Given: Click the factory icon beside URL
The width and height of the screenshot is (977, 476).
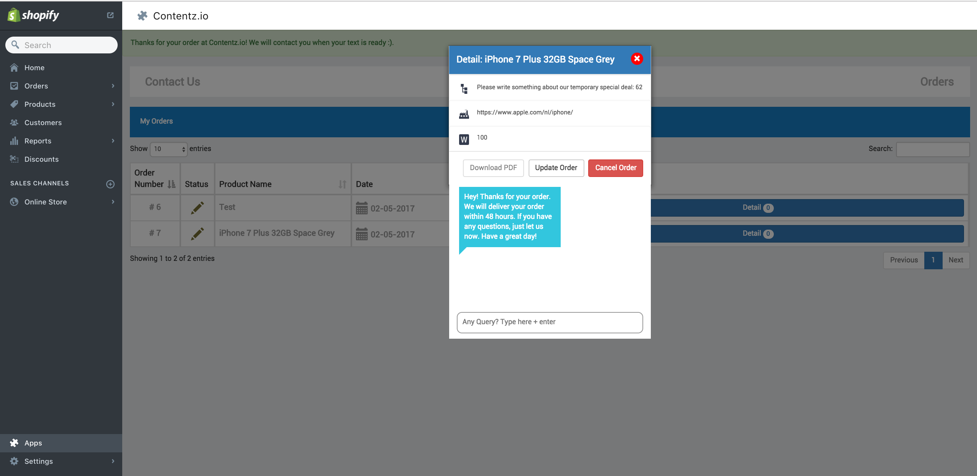Looking at the screenshot, I should tap(464, 114).
